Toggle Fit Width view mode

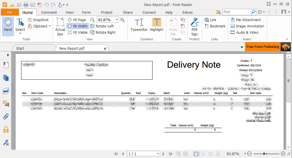[78, 26]
